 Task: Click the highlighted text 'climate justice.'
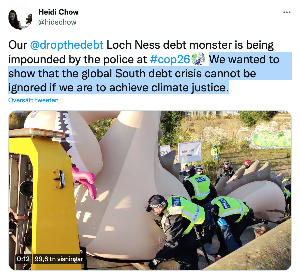(190, 88)
